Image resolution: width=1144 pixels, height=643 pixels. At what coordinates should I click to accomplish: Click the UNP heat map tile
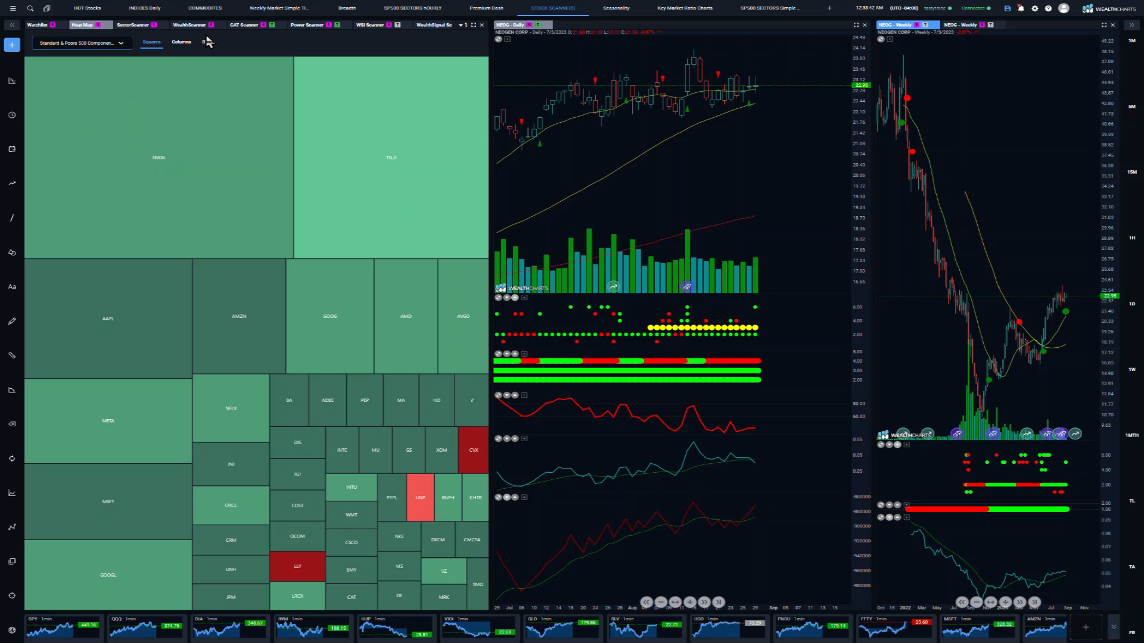420,497
